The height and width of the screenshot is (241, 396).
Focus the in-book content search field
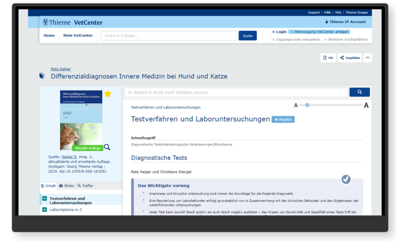[236, 93]
